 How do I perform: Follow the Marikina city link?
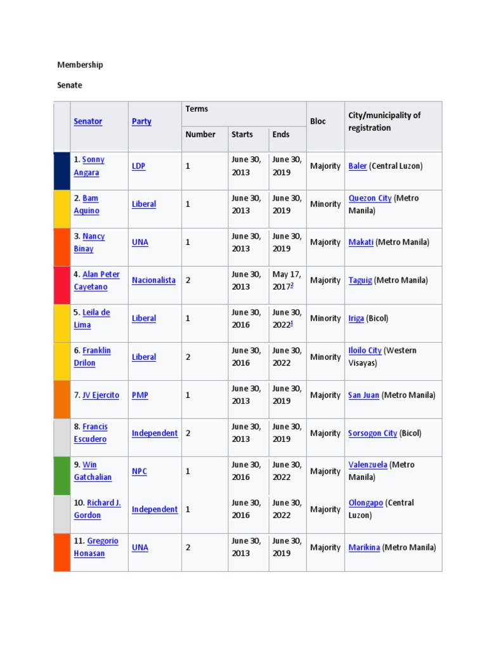(364, 548)
